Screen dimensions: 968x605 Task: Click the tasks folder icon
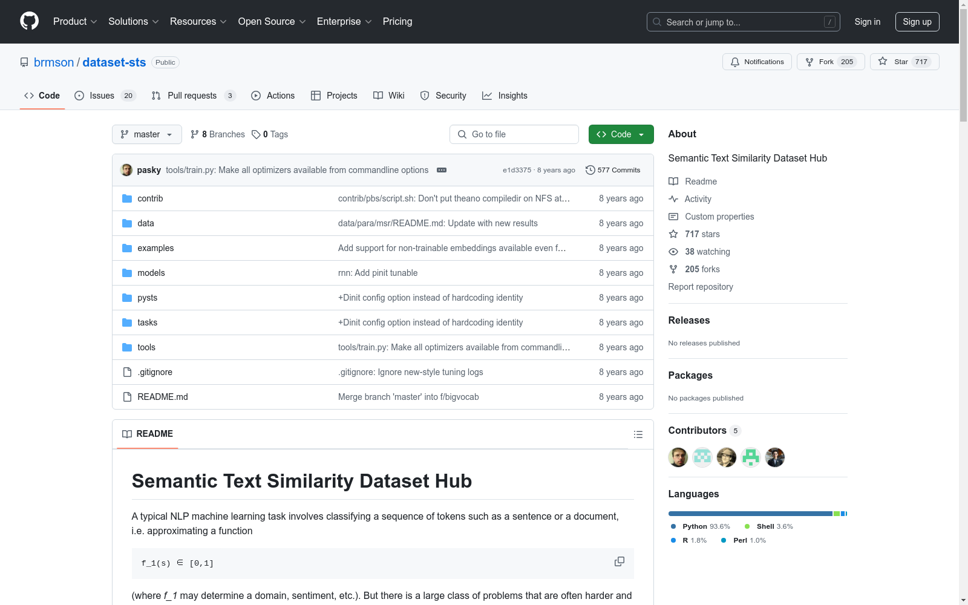(x=127, y=322)
